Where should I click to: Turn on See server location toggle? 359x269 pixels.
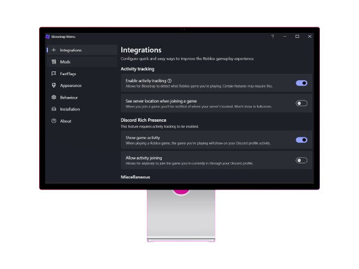(x=302, y=103)
